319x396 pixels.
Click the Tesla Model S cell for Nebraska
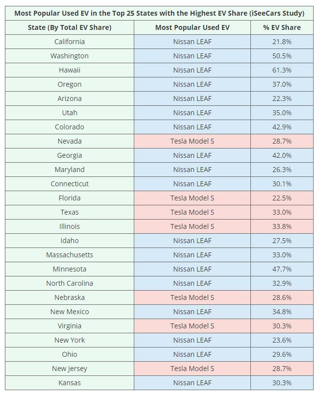point(192,297)
